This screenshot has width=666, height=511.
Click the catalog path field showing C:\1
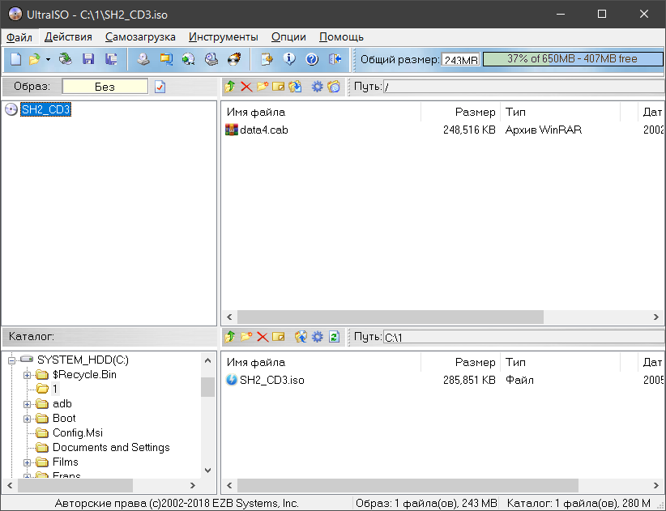(523, 337)
